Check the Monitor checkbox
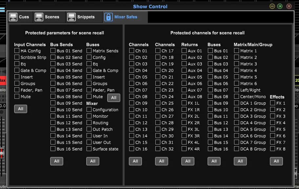Screen dimensions: 299x189 pos(89,116)
